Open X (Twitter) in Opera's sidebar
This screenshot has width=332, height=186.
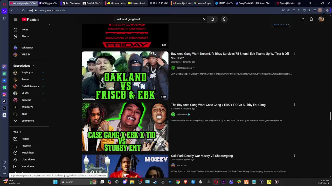(x=4, y=108)
